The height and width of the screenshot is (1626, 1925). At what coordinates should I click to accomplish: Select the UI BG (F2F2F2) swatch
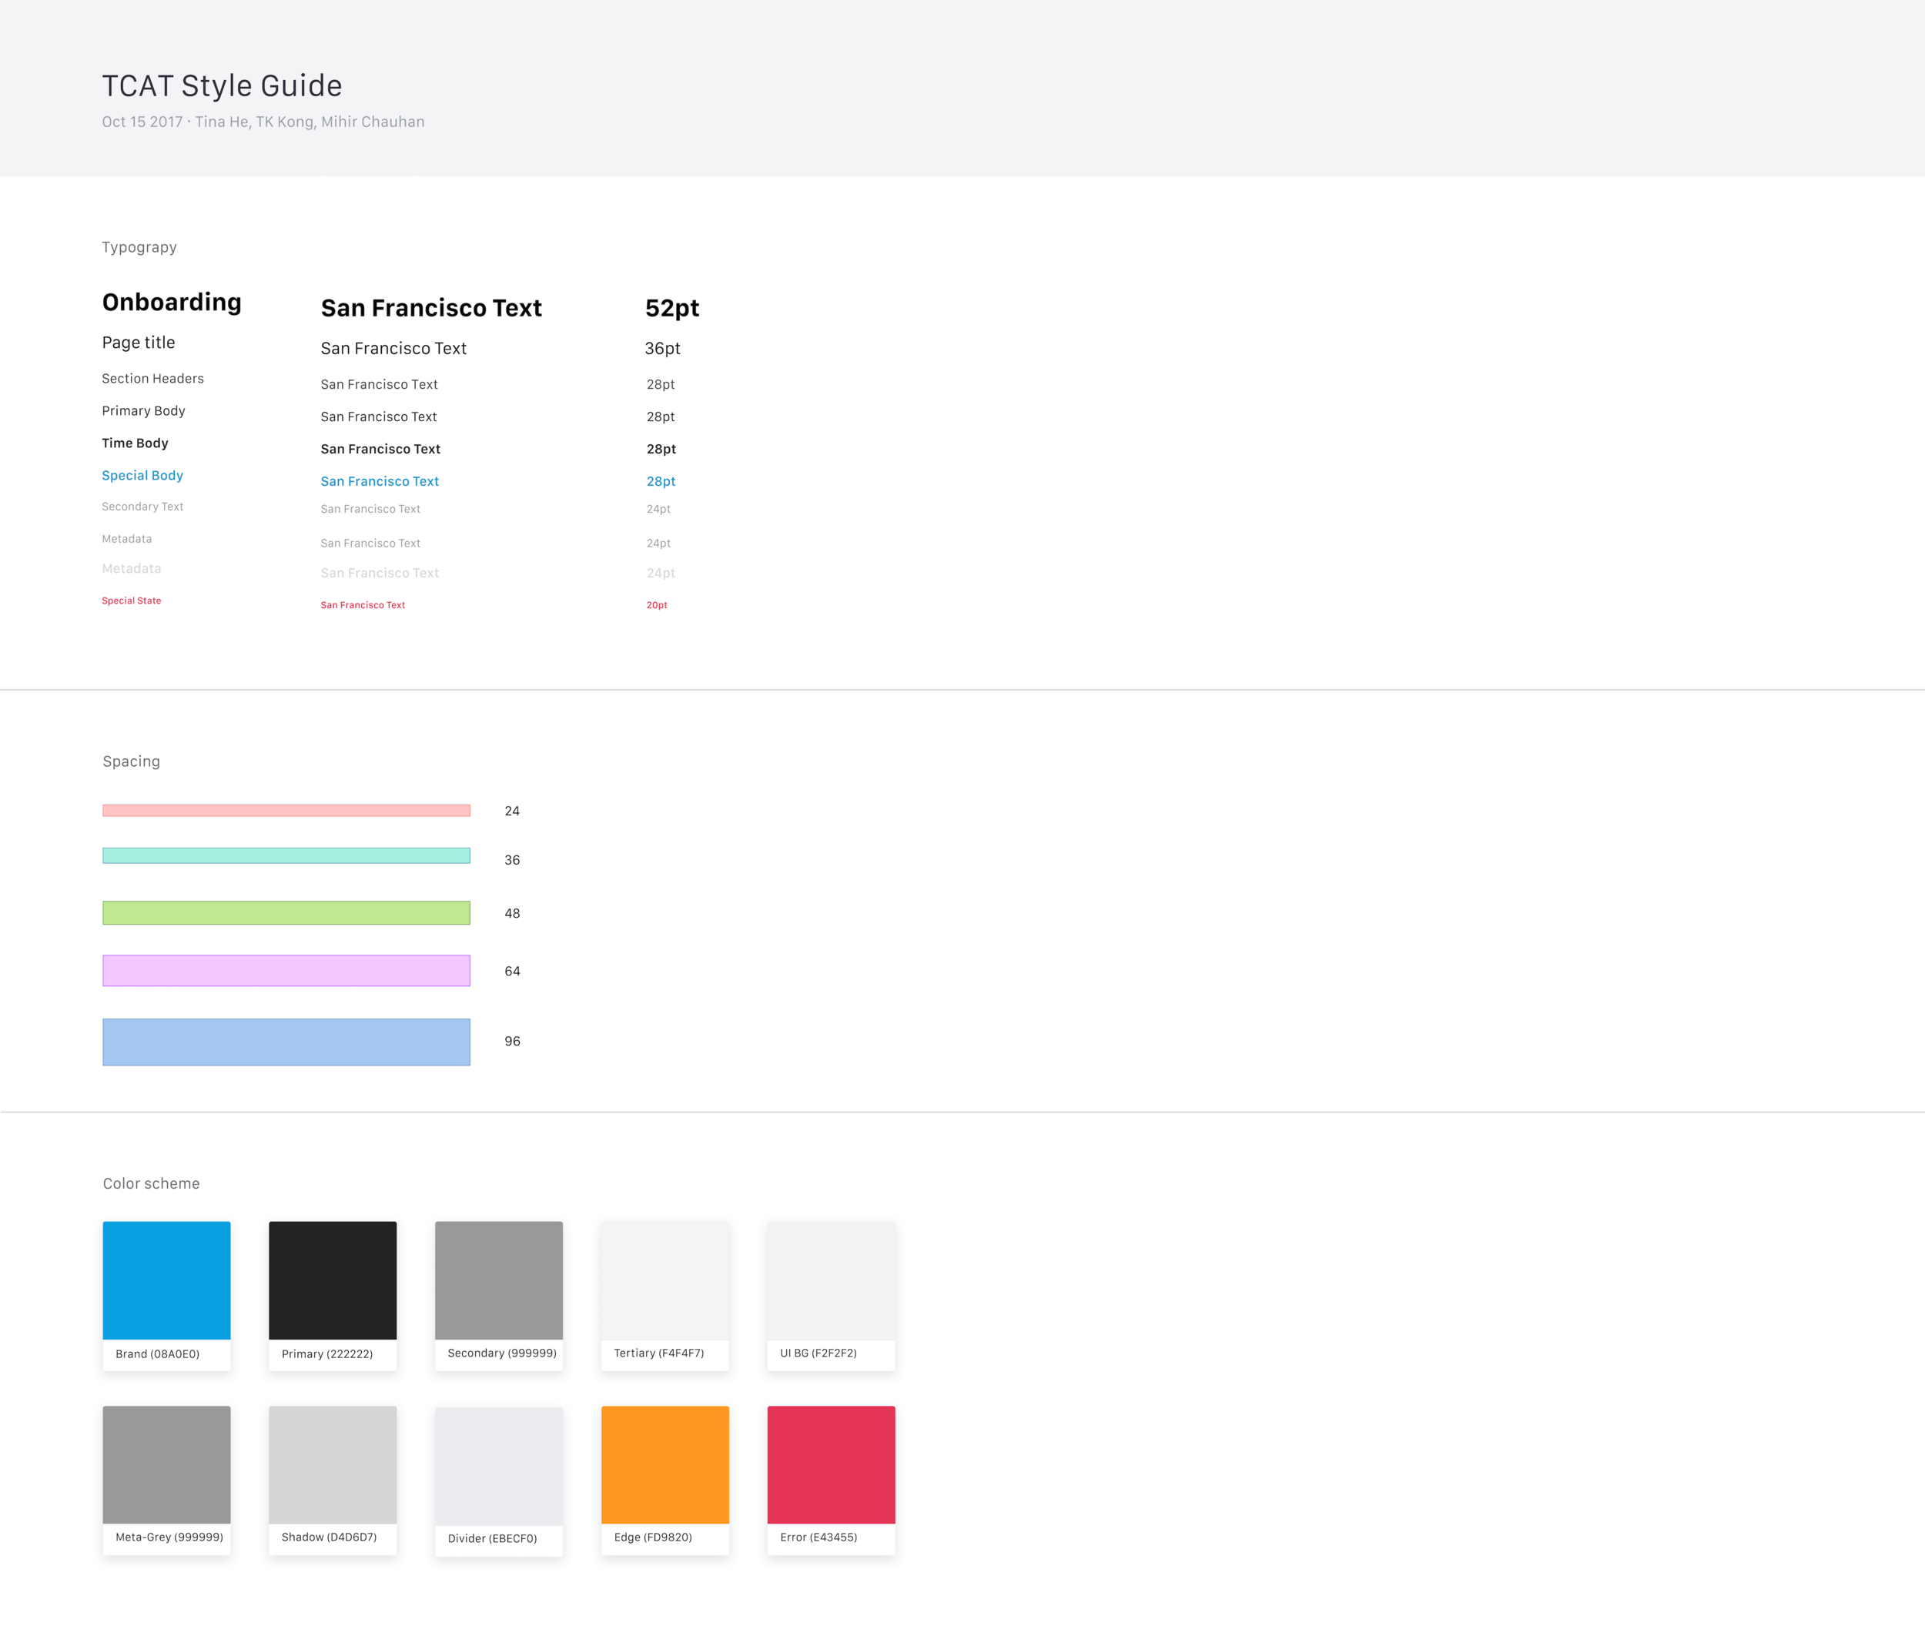pyautogui.click(x=831, y=1280)
